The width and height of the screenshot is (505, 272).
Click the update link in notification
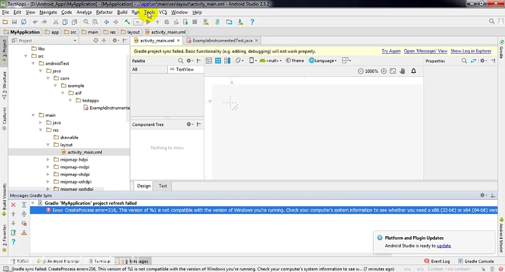click(443, 246)
